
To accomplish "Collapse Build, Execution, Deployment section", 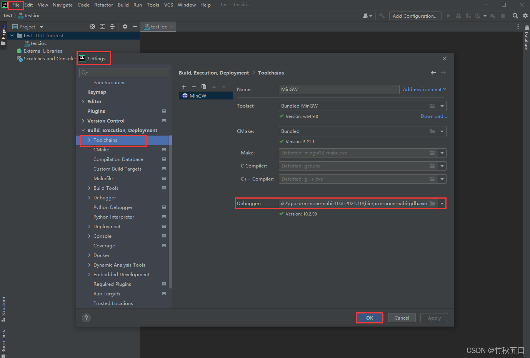I will click(x=83, y=130).
